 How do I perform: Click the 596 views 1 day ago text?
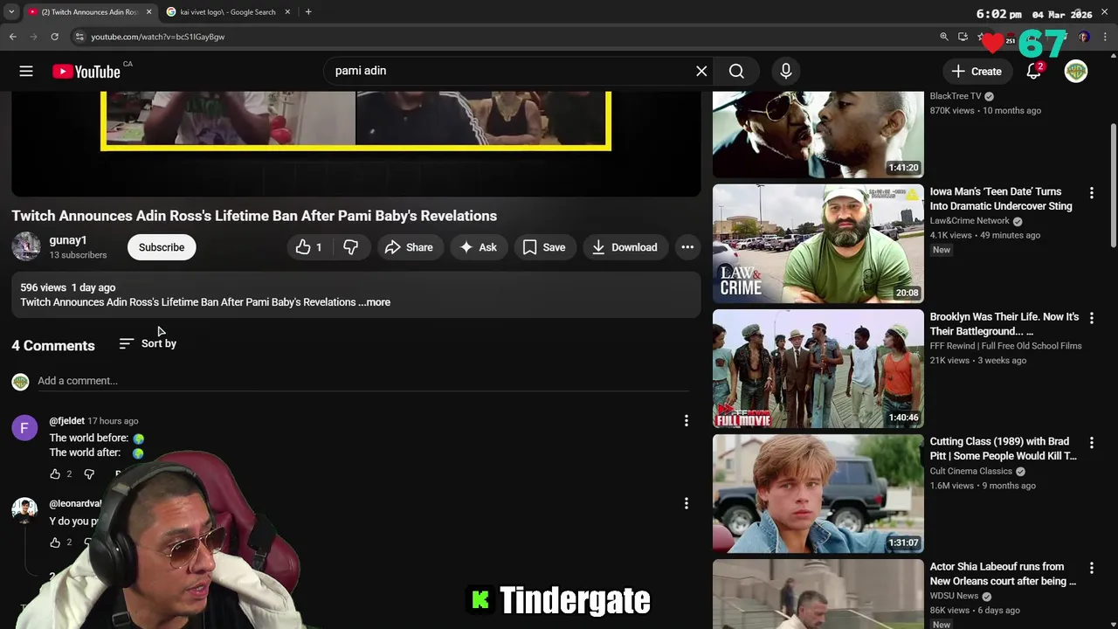(x=68, y=287)
